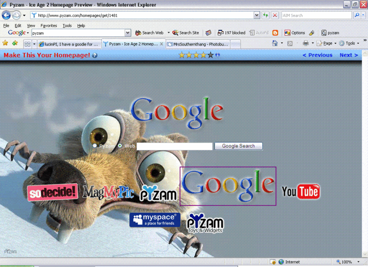Open the Tools menu
The width and height of the screenshot is (368, 267).
click(x=67, y=26)
